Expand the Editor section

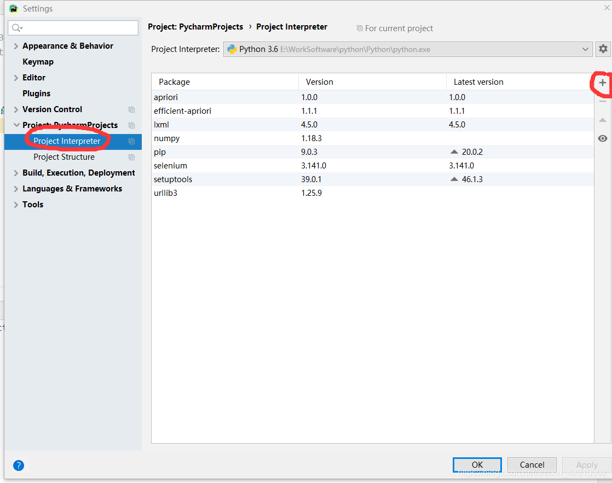point(16,78)
